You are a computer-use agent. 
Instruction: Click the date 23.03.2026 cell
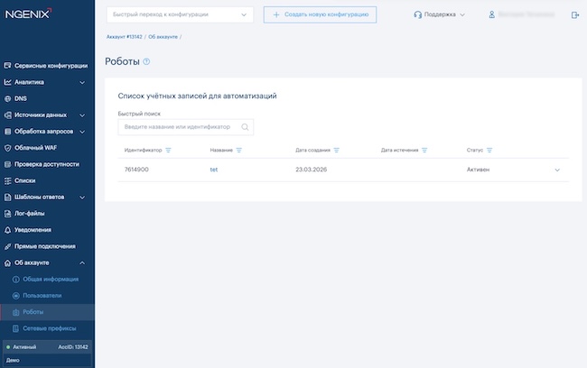(x=311, y=170)
